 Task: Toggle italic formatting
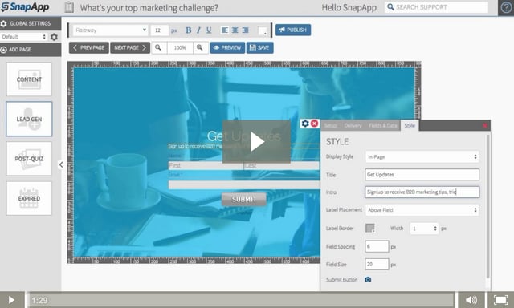click(198, 30)
